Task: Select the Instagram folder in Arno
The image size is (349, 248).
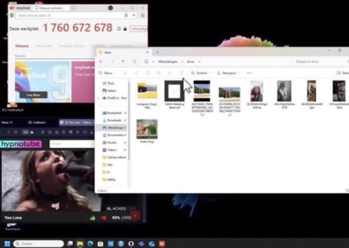Action: pyautogui.click(x=147, y=95)
